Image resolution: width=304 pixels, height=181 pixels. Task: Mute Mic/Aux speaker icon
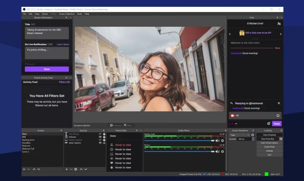point(217,151)
